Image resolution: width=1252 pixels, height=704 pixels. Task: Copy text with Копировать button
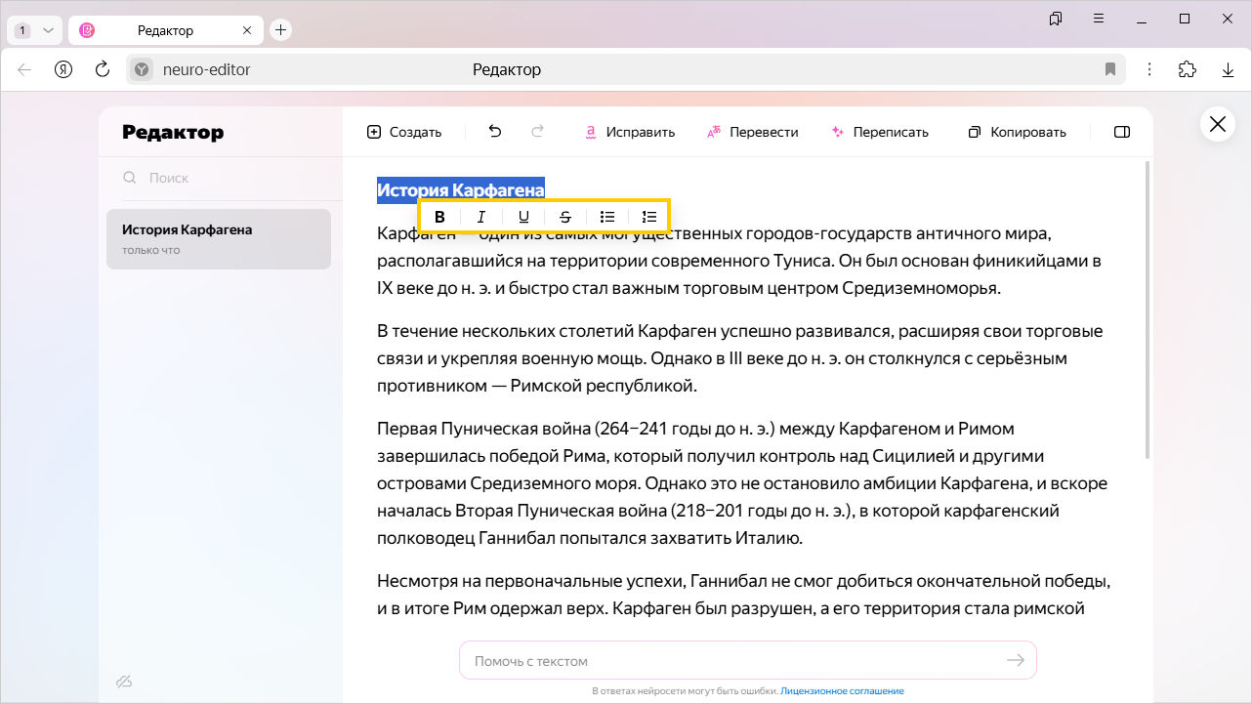1017,132
